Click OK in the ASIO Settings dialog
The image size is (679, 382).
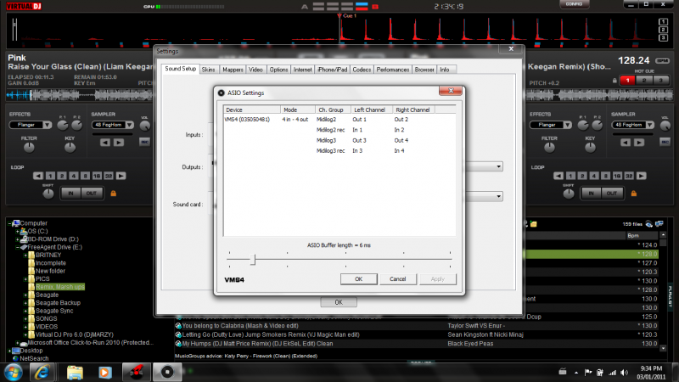pyautogui.click(x=357, y=278)
